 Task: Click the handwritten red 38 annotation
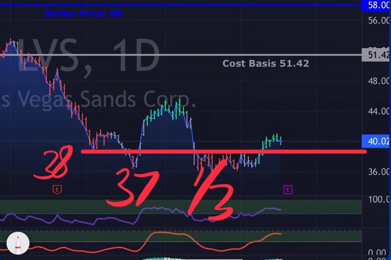pyautogui.click(x=54, y=162)
